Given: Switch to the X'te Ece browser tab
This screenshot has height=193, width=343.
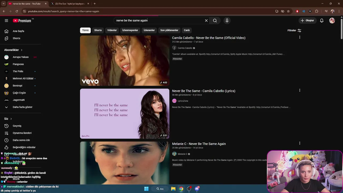Looking at the screenshot, I should coord(70,4).
